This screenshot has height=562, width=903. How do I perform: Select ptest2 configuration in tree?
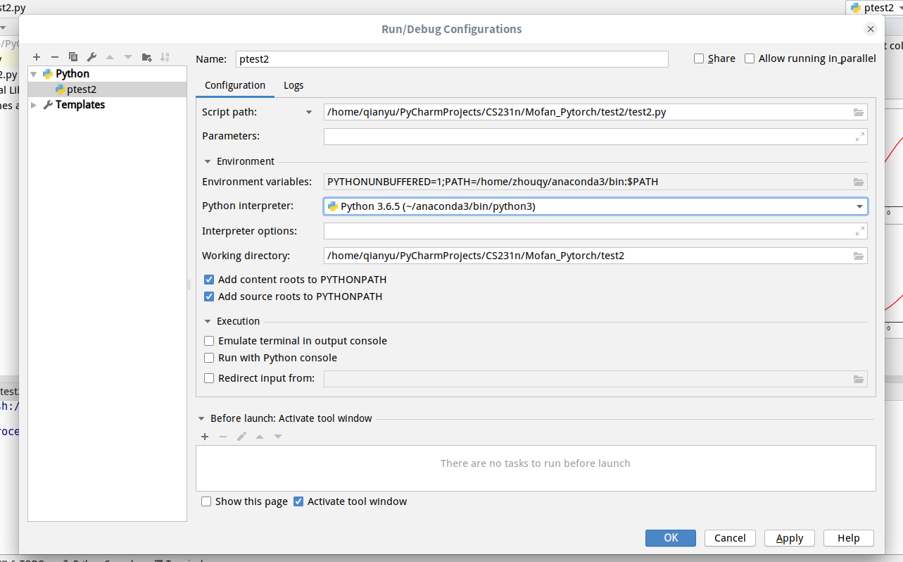tap(81, 89)
